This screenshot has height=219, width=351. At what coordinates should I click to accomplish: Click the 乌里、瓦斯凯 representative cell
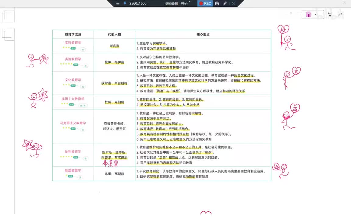[x=114, y=174]
